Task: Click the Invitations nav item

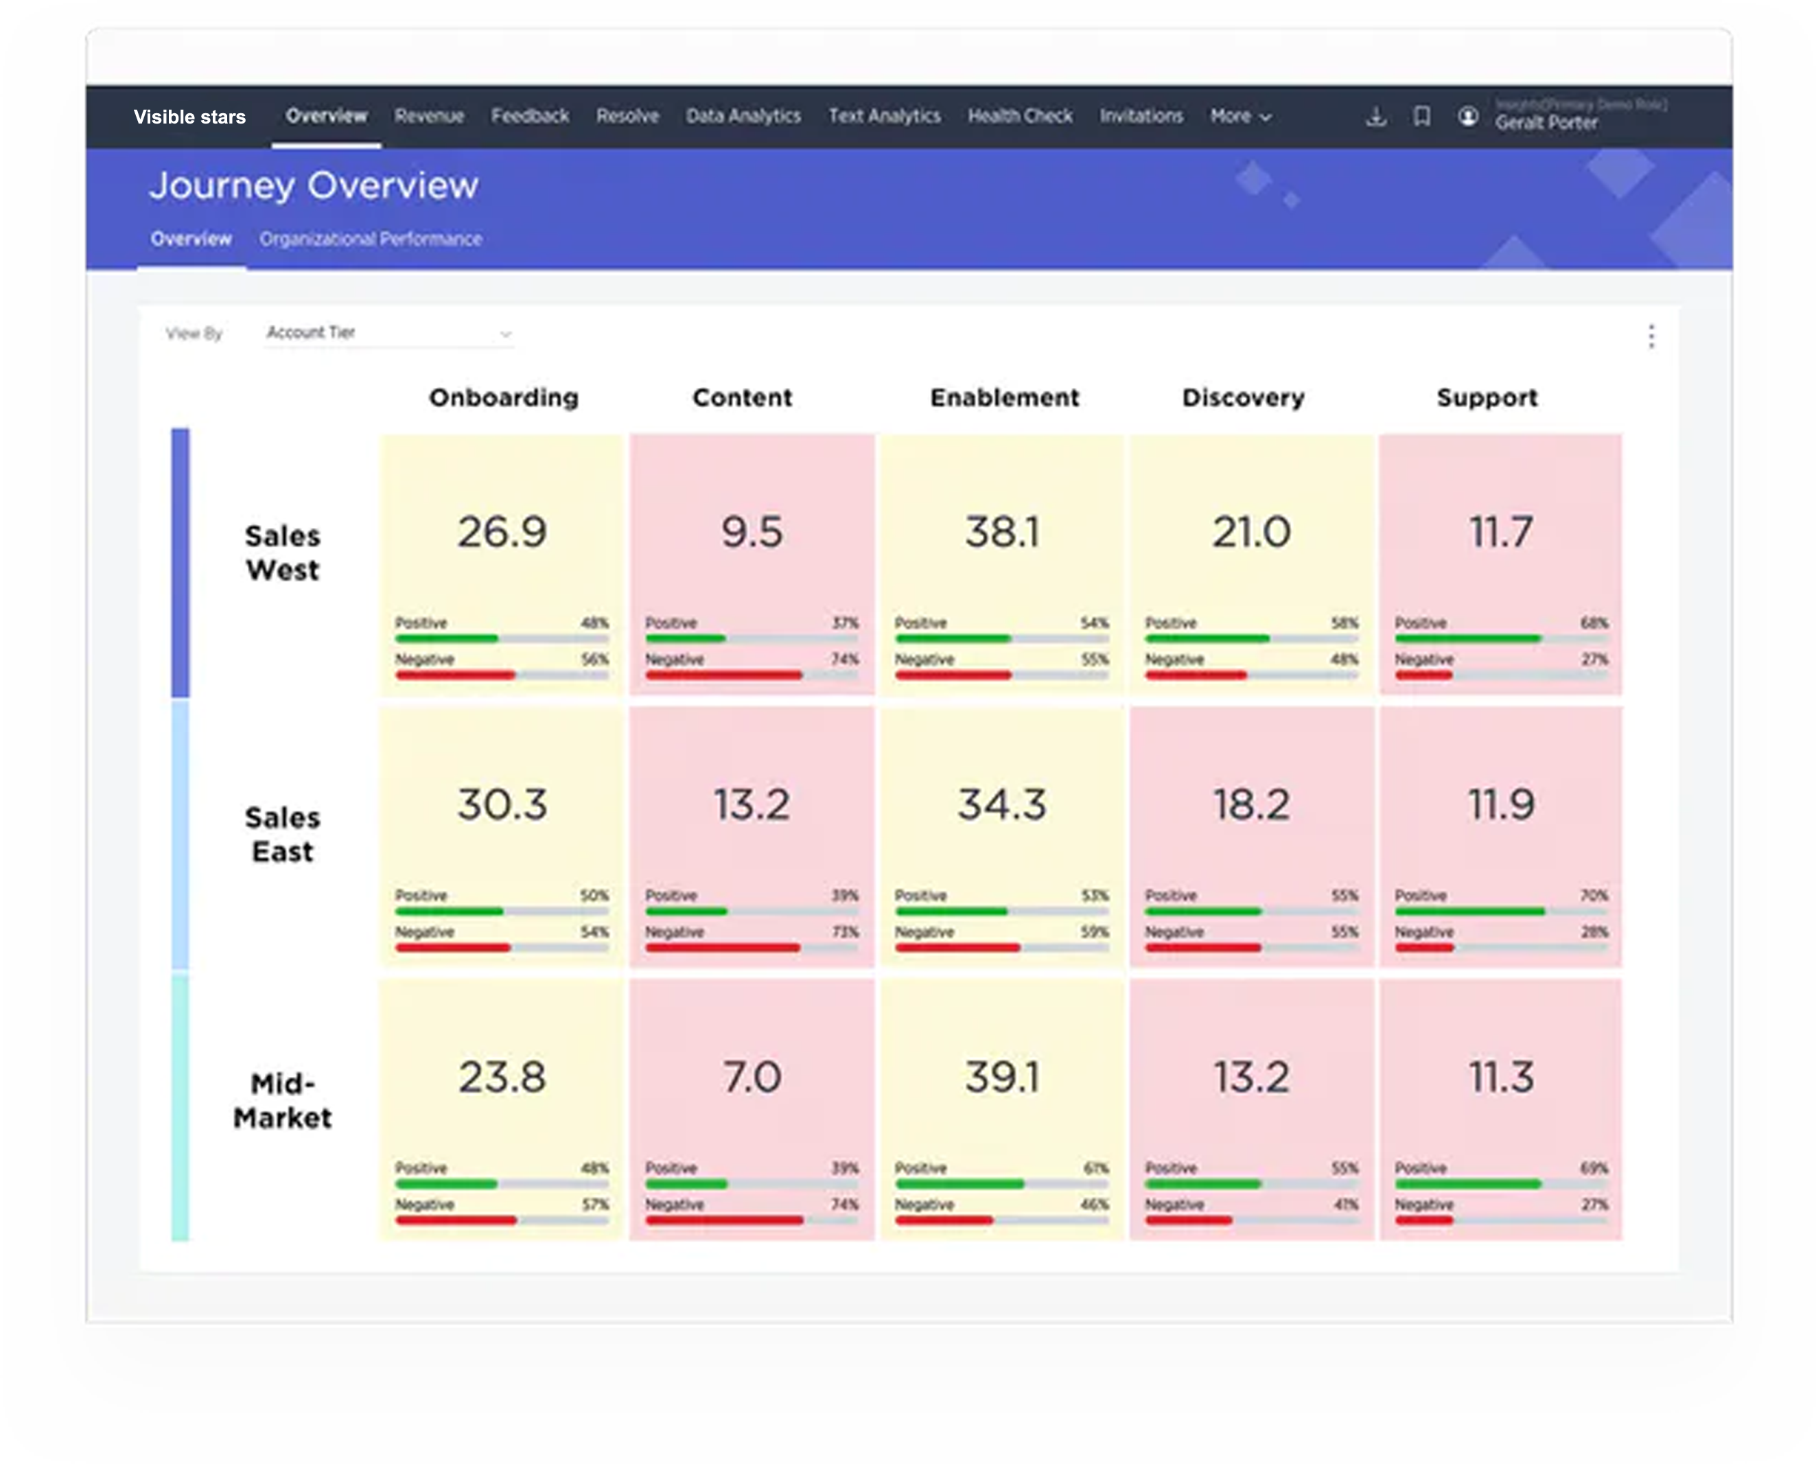Action: pyautogui.click(x=1141, y=117)
